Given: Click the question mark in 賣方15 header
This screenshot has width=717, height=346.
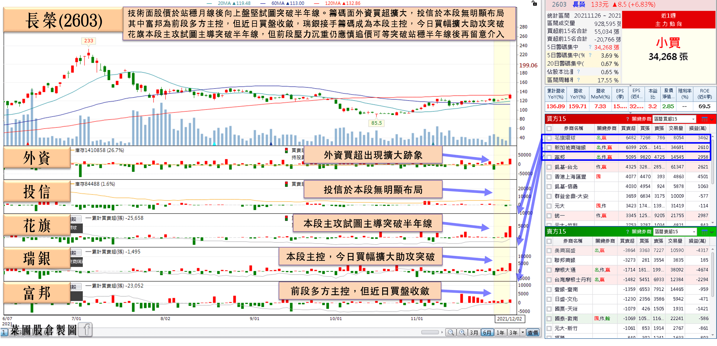Looking at the screenshot, I should coord(628,232).
